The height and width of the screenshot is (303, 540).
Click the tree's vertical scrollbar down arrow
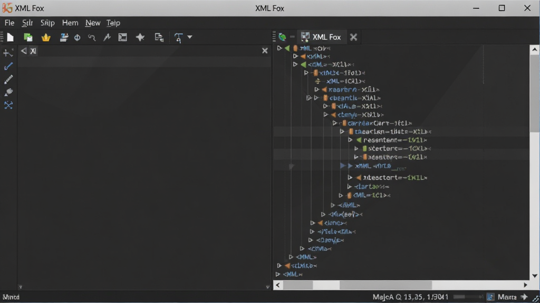click(535, 276)
